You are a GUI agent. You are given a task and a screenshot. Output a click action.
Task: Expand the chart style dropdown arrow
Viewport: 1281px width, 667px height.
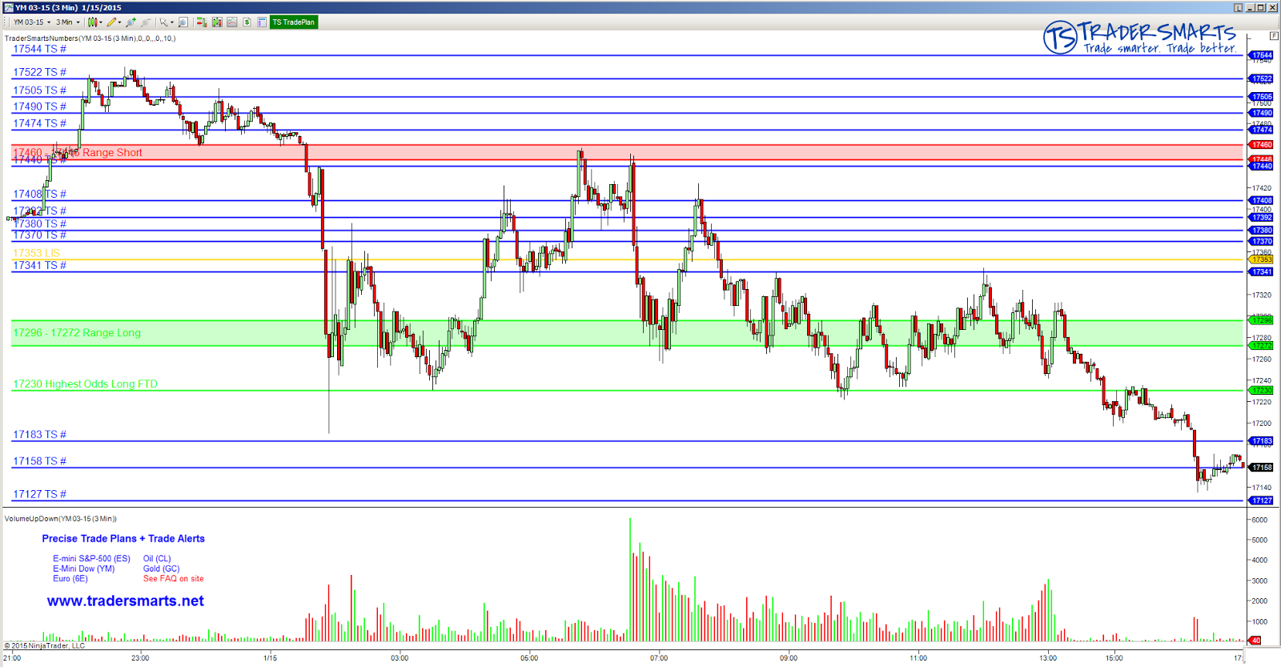coord(101,22)
